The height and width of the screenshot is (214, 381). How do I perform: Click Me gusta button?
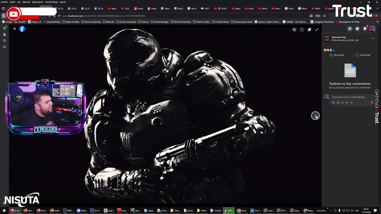click(x=337, y=55)
